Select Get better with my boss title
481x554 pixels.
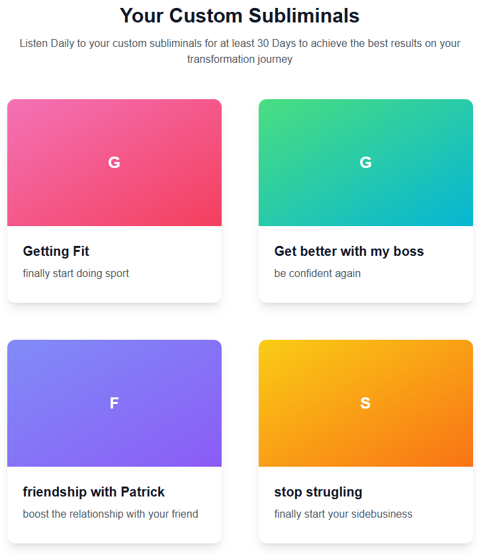click(x=349, y=251)
